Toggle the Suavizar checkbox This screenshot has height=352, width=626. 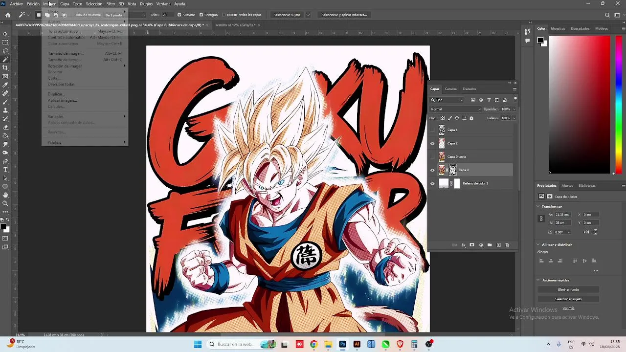[x=179, y=15]
